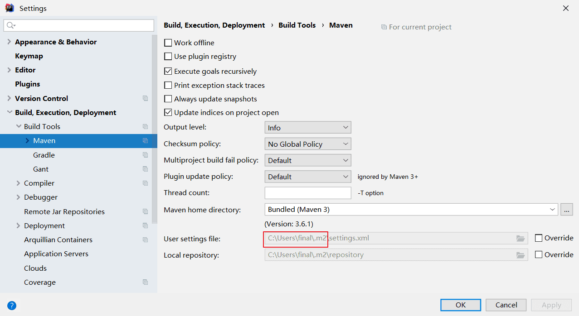The height and width of the screenshot is (316, 579).
Task: Click folder icon in Local repository field
Action: 521,255
